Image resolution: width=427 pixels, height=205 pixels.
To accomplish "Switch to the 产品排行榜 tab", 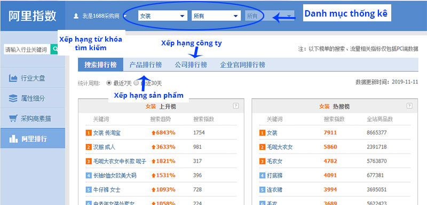I will pos(145,65).
